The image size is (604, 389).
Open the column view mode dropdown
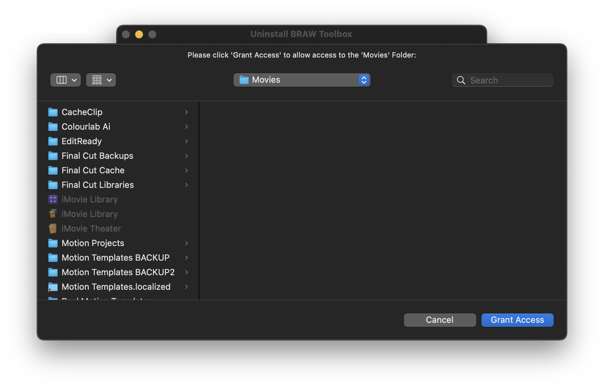(x=66, y=80)
